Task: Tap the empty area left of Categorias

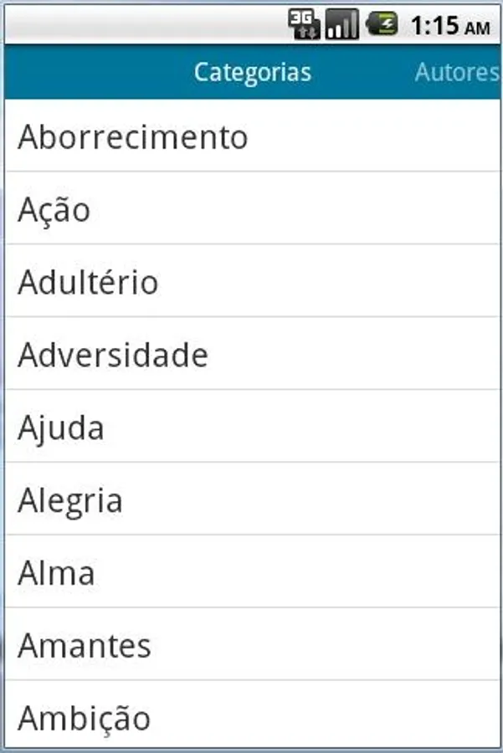Action: [x=99, y=72]
